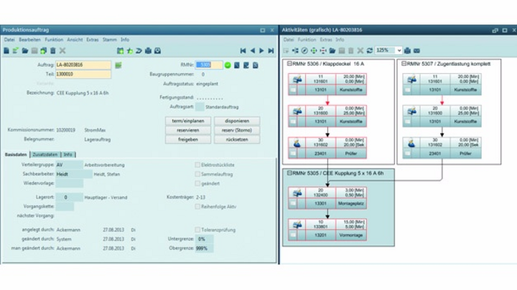This screenshot has height=290, width=517.
Task: Click the Auftragsart color box
Action: (200, 107)
